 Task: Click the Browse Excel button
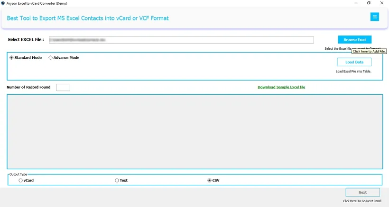(x=355, y=40)
